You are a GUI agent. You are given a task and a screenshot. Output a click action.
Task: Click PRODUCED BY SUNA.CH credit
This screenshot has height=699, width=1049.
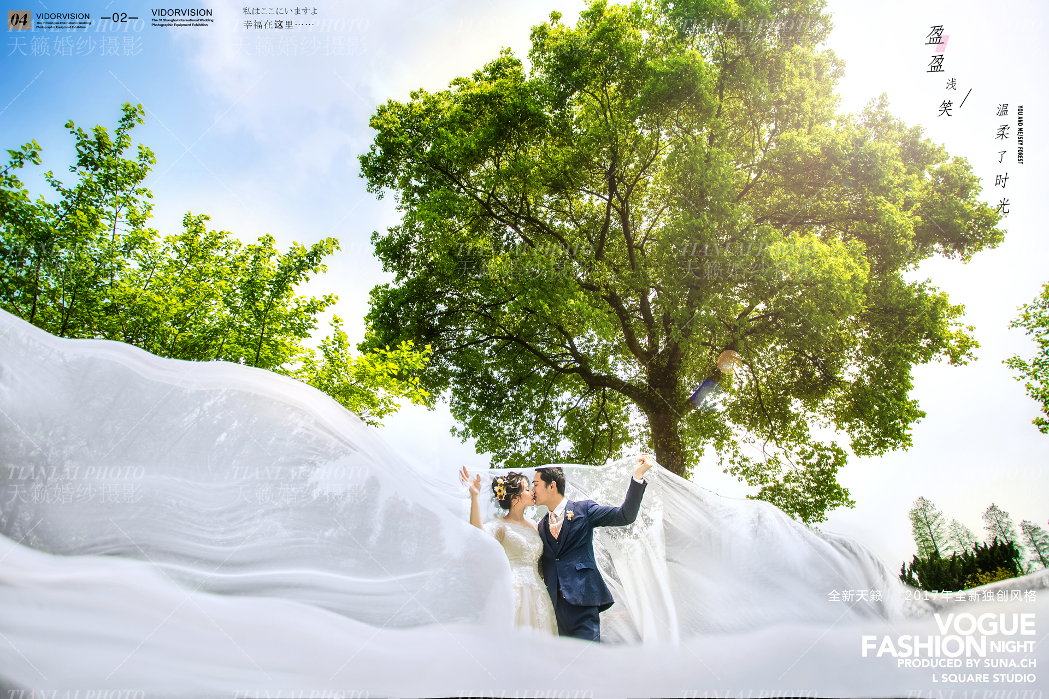pyautogui.click(x=966, y=663)
